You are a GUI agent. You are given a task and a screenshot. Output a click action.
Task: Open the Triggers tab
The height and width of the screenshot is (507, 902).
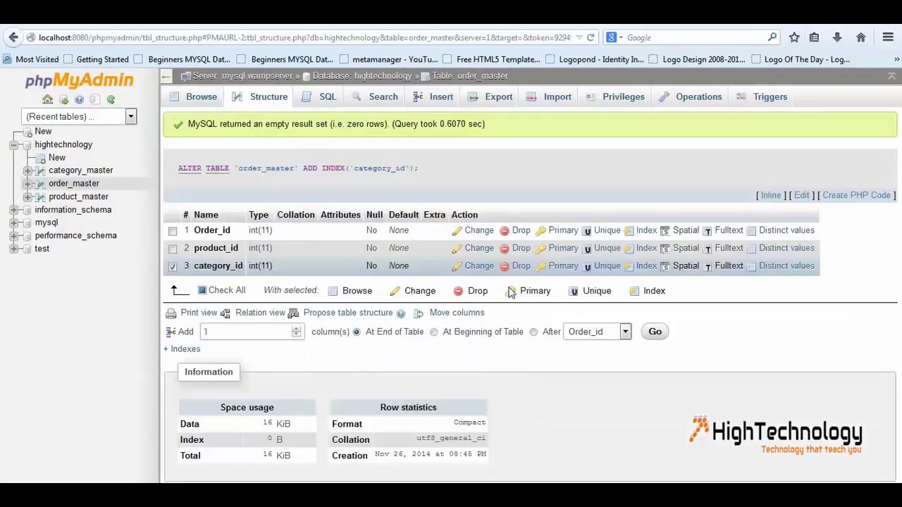point(762,96)
